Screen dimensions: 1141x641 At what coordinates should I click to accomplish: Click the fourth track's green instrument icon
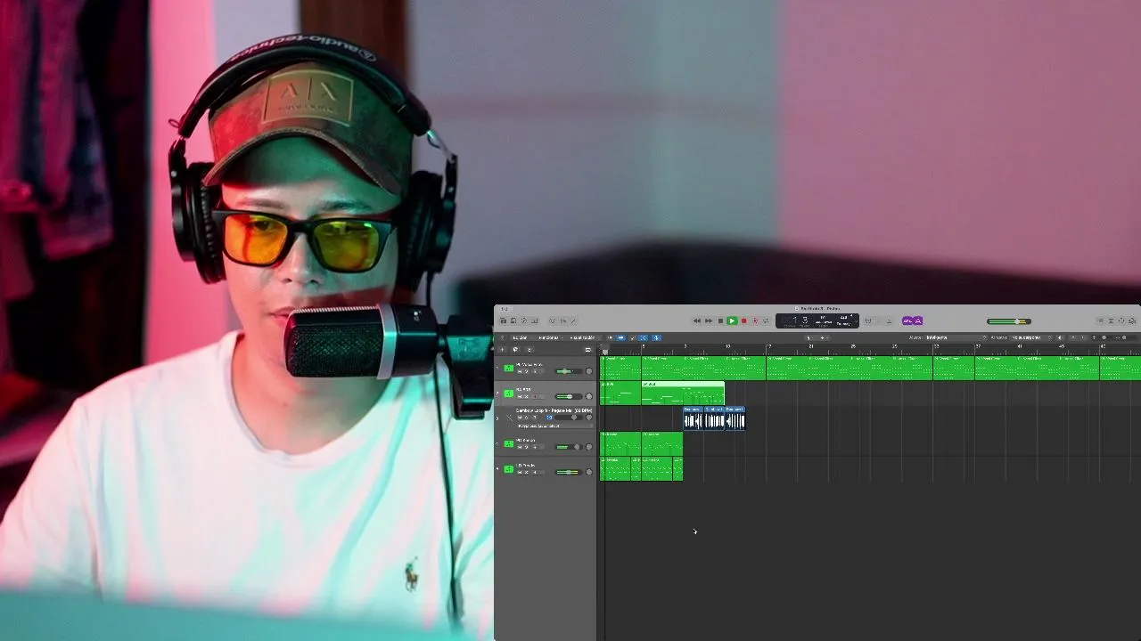coord(509,443)
